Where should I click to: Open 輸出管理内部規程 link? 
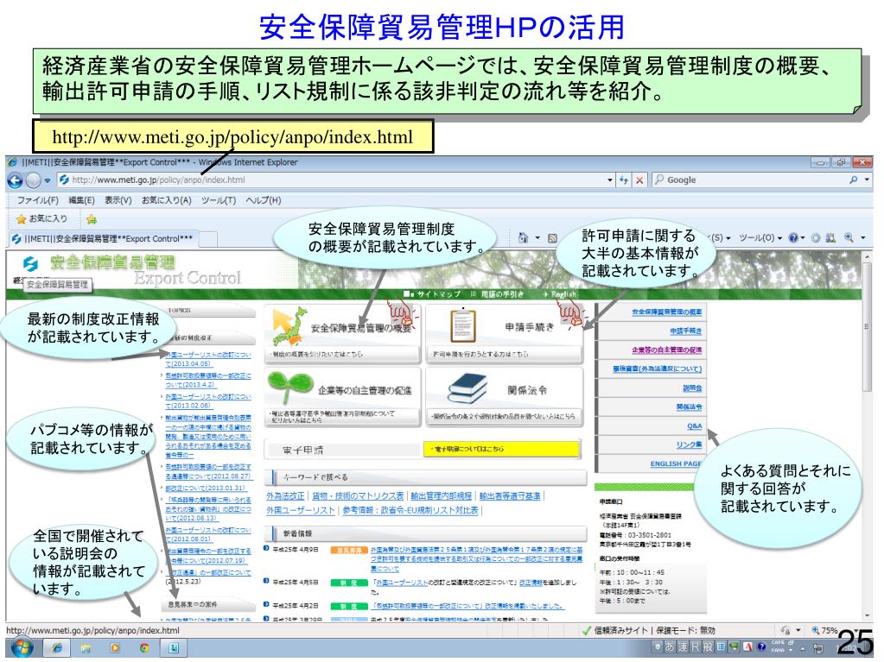pos(441,496)
